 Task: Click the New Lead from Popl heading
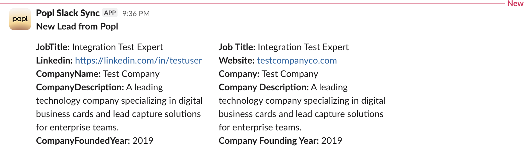coord(77,26)
